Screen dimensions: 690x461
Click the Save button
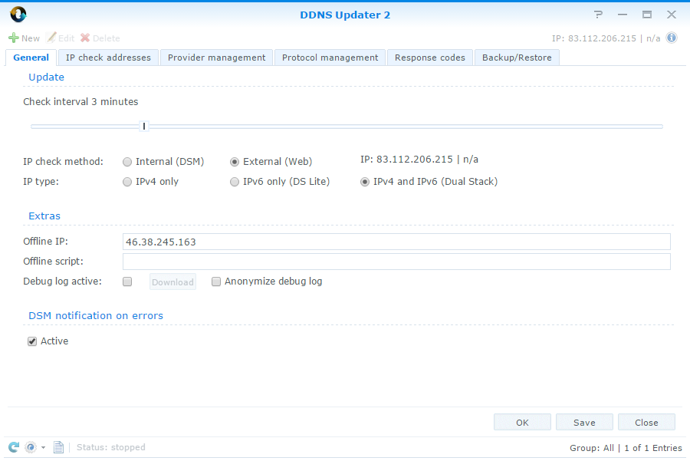[x=584, y=422]
